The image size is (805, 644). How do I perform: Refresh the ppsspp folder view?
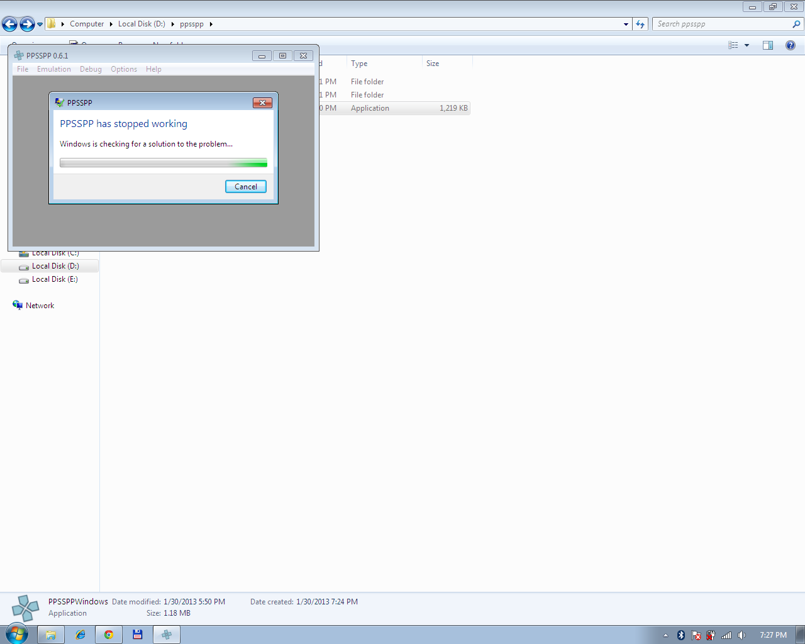point(640,24)
